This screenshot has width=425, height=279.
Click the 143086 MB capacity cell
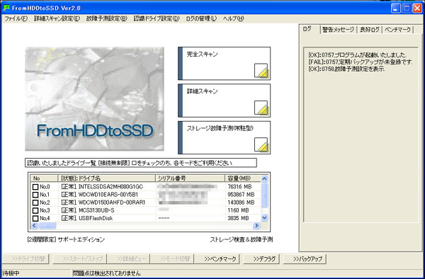click(x=242, y=203)
